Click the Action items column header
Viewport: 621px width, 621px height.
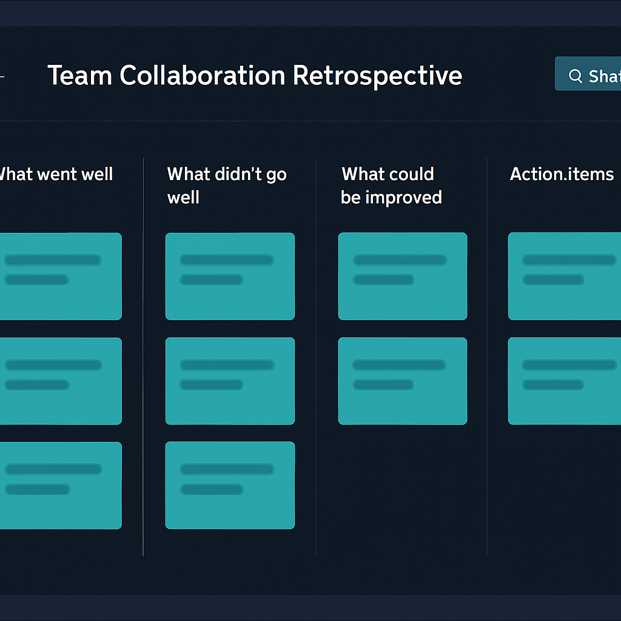(562, 174)
